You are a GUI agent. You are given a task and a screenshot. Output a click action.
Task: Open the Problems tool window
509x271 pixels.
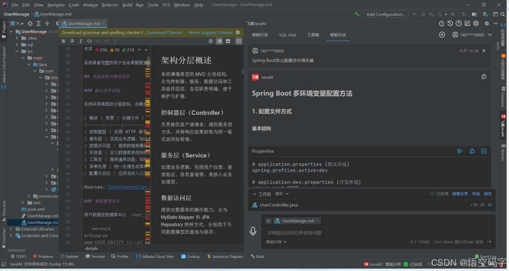click(x=43, y=256)
